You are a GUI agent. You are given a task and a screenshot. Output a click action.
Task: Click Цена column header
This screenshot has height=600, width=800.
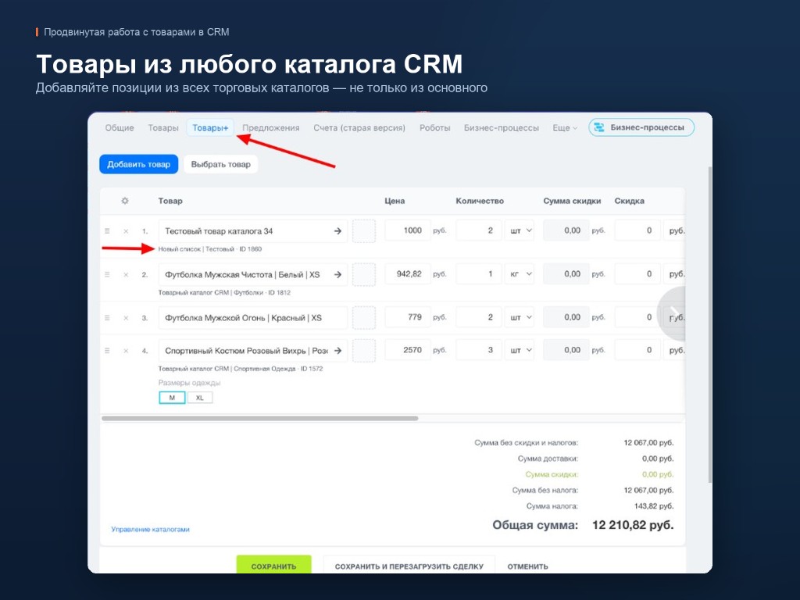pos(395,201)
